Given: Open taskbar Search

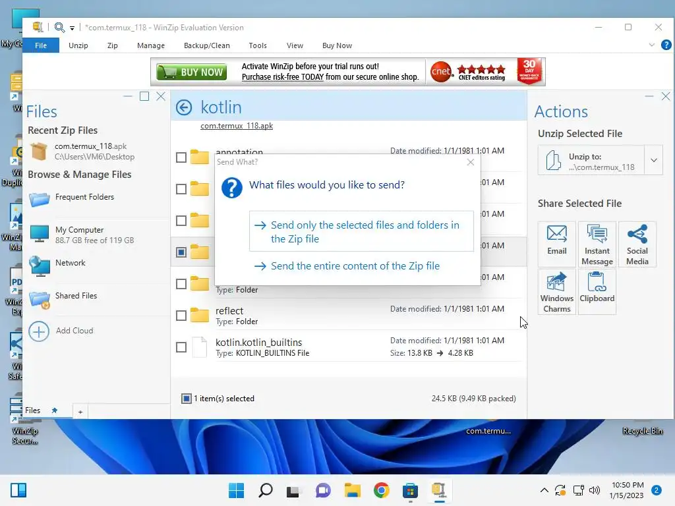Looking at the screenshot, I should point(265,490).
